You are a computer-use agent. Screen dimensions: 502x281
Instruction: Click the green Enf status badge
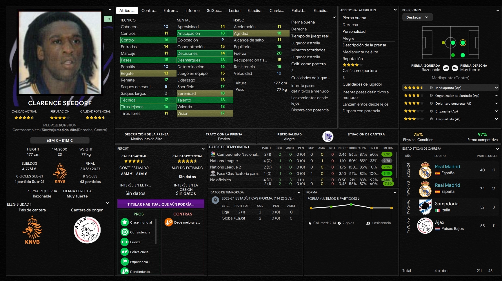click(108, 19)
